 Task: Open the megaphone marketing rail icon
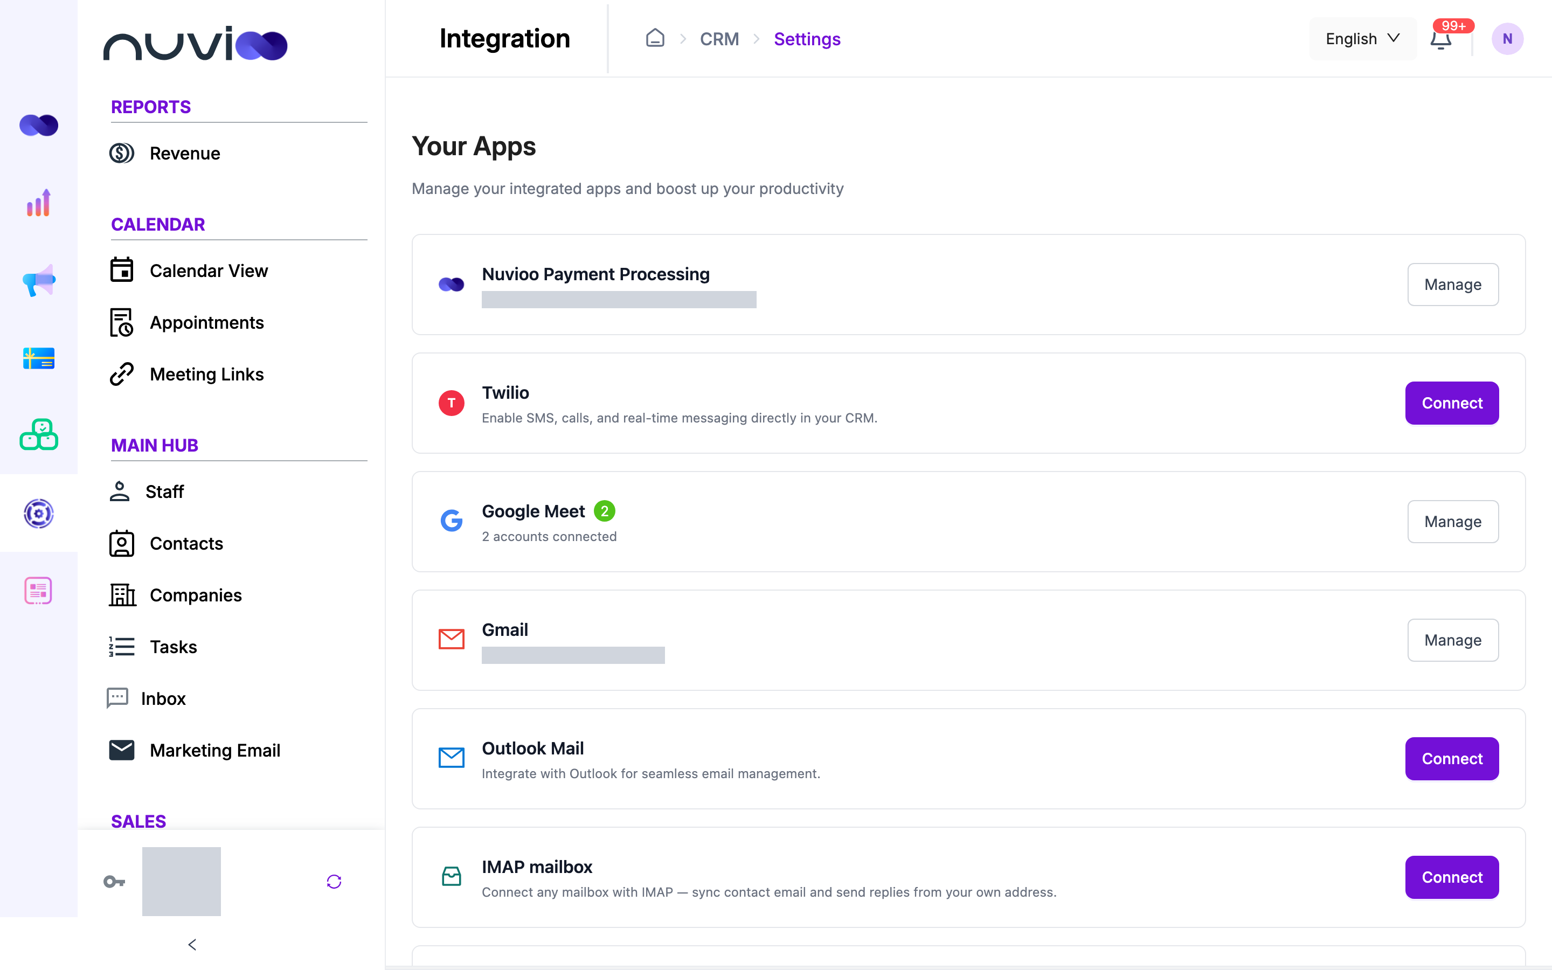coord(38,280)
